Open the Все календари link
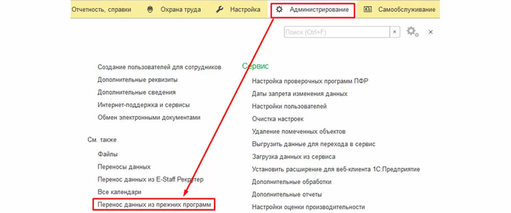Screen dimensions: 511x213 119,192
